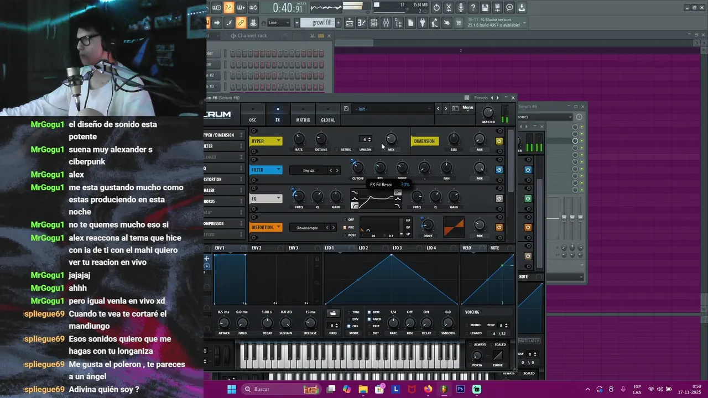This screenshot has width=708, height=398.
Task: Click the microphone recording icon
Action: pyautogui.click(x=461, y=8)
